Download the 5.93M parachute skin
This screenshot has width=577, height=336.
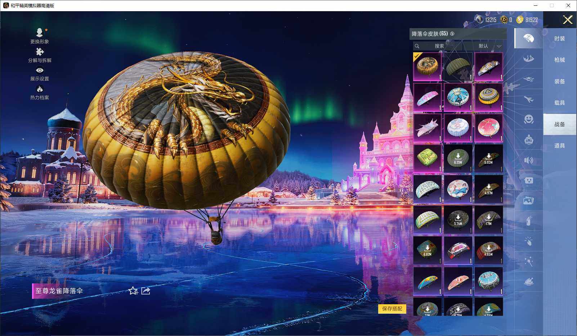click(x=488, y=159)
